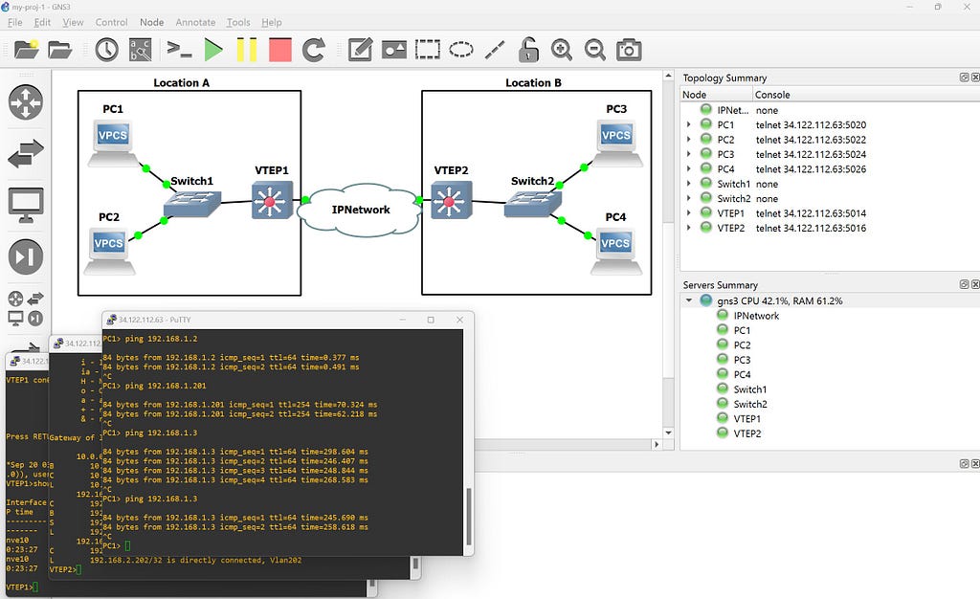Screen dimensions: 980x599
Task: Expand PC2 in Topology Summary
Action: tap(689, 140)
